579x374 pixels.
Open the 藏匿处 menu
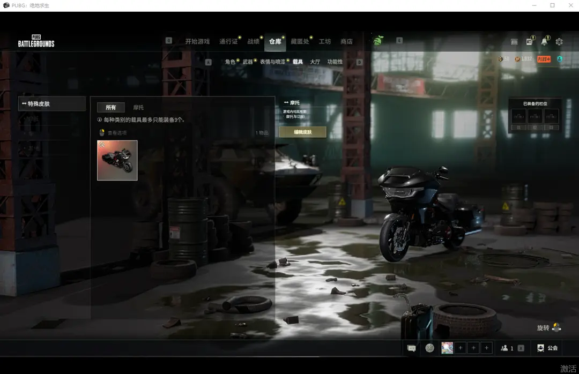click(300, 41)
